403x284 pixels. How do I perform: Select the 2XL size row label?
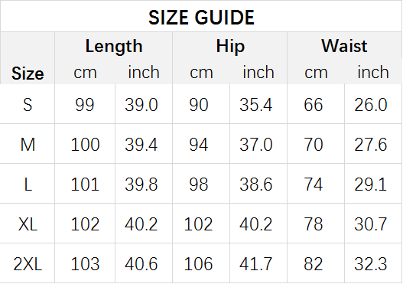[28, 264]
